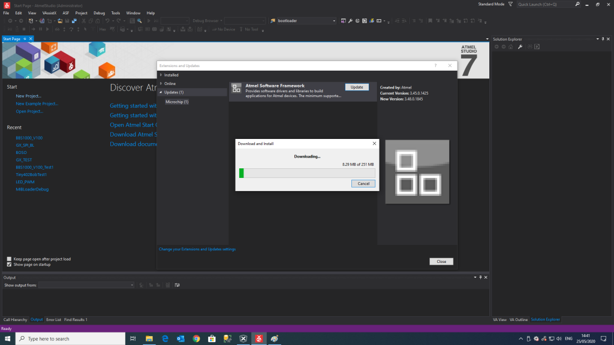The height and width of the screenshot is (345, 614).
Task: Click the New Project... link
Action: (x=29, y=96)
